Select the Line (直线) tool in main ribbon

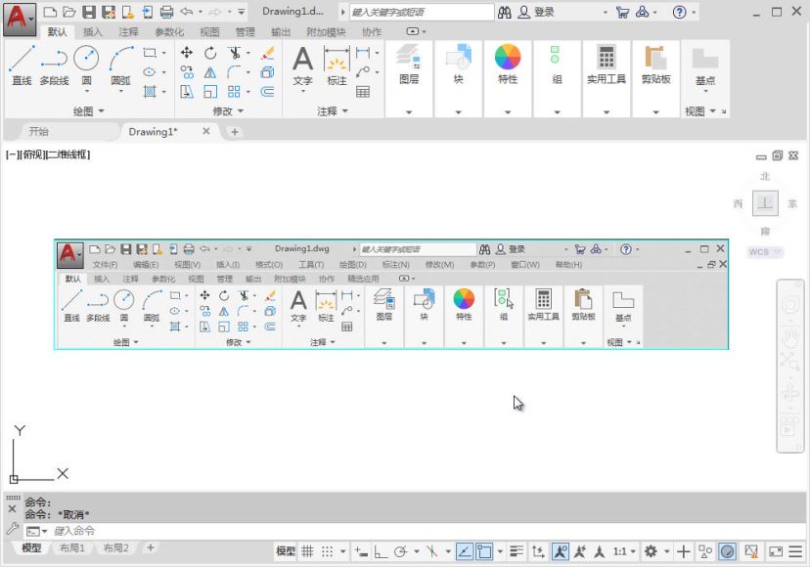[x=22, y=65]
